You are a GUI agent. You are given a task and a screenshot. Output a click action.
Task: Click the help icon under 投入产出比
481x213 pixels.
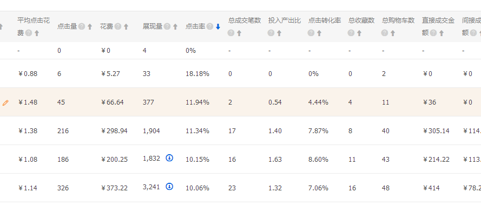pyautogui.click(x=271, y=33)
